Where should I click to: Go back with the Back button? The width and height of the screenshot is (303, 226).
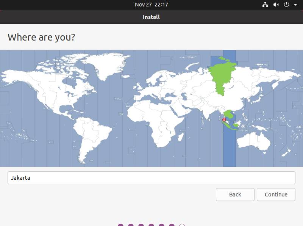(x=235, y=195)
